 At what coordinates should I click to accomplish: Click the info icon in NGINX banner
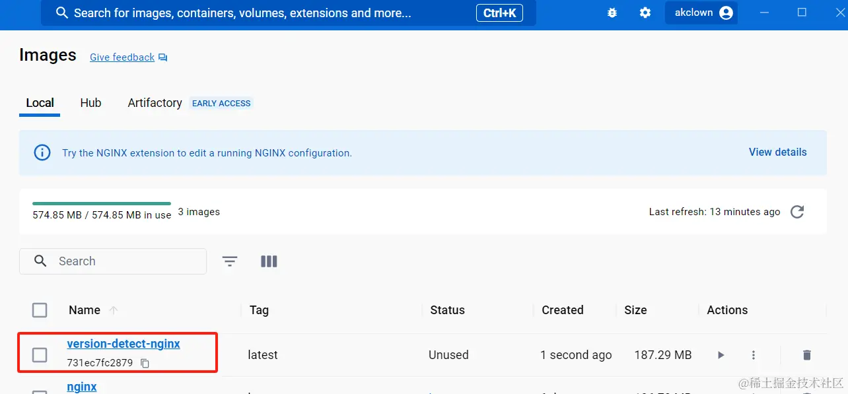[42, 152]
